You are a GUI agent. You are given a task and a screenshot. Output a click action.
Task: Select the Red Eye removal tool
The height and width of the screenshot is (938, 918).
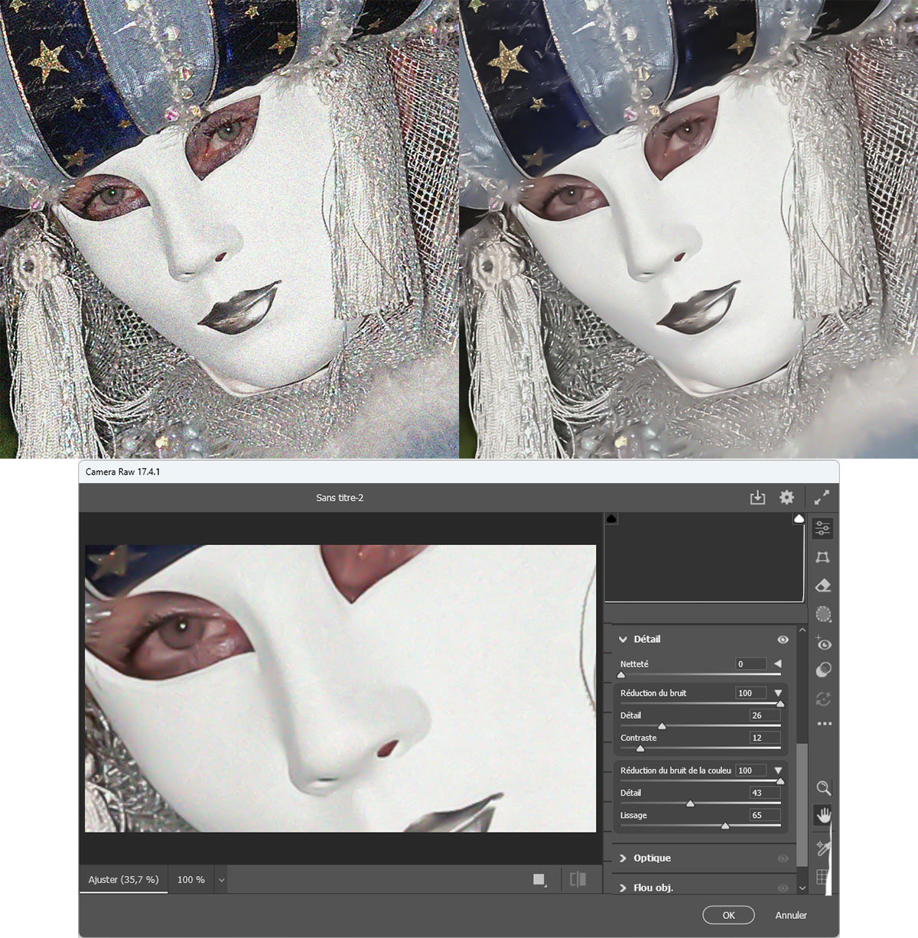[x=822, y=644]
